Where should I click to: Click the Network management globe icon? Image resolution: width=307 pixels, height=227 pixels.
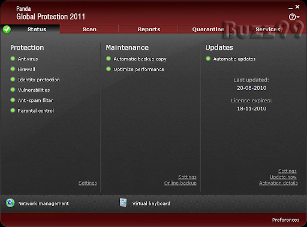10,203
